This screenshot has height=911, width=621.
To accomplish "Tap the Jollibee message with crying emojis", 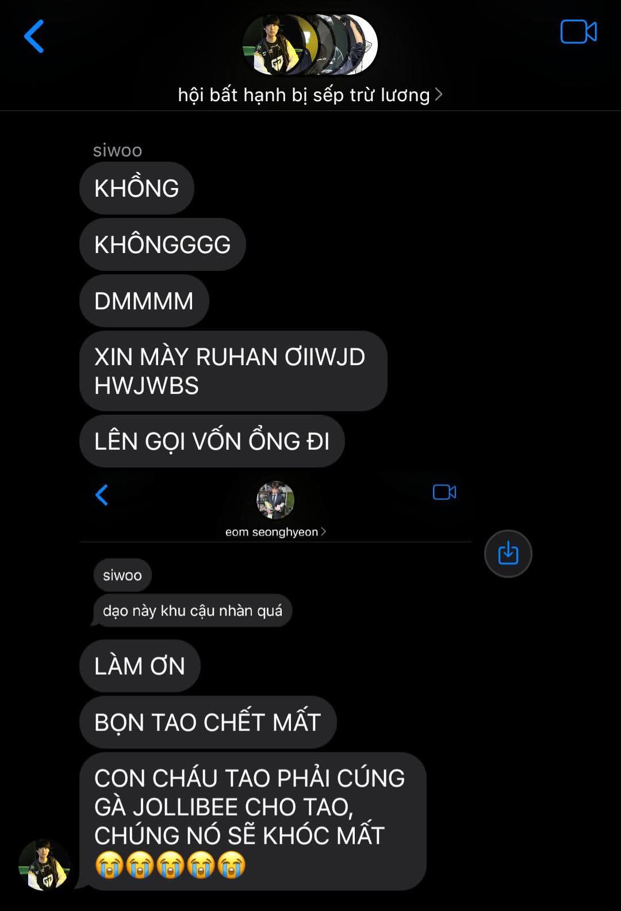I will tap(253, 821).
